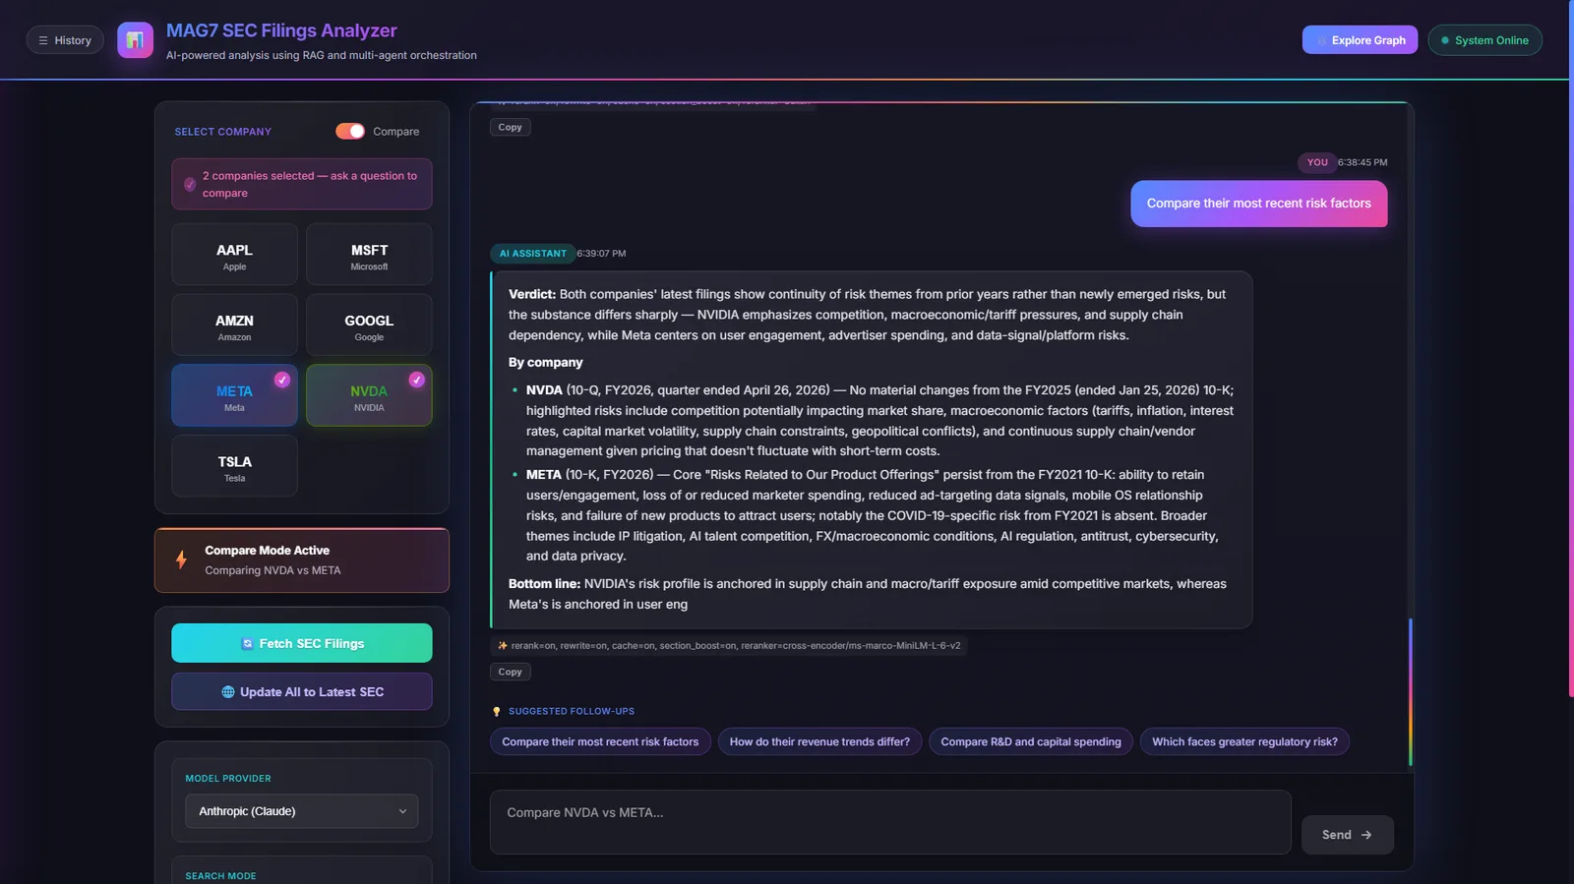Pick Which faces greater regulatory risk suggestion
Screen dimensions: 1574x884
(x=1244, y=741)
